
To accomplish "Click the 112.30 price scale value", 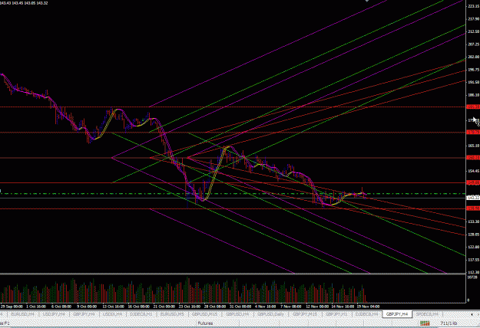I will point(473,272).
